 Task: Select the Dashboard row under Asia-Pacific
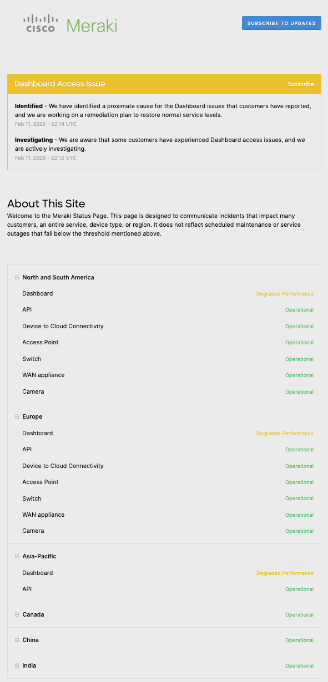(x=37, y=573)
